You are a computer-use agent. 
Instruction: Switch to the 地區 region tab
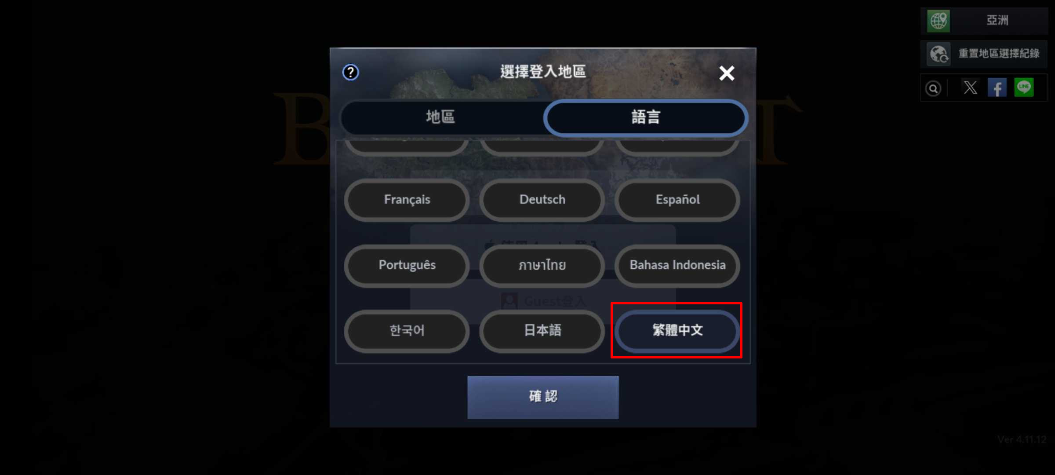point(441,117)
